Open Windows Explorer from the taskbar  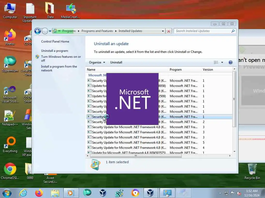click(x=55, y=193)
